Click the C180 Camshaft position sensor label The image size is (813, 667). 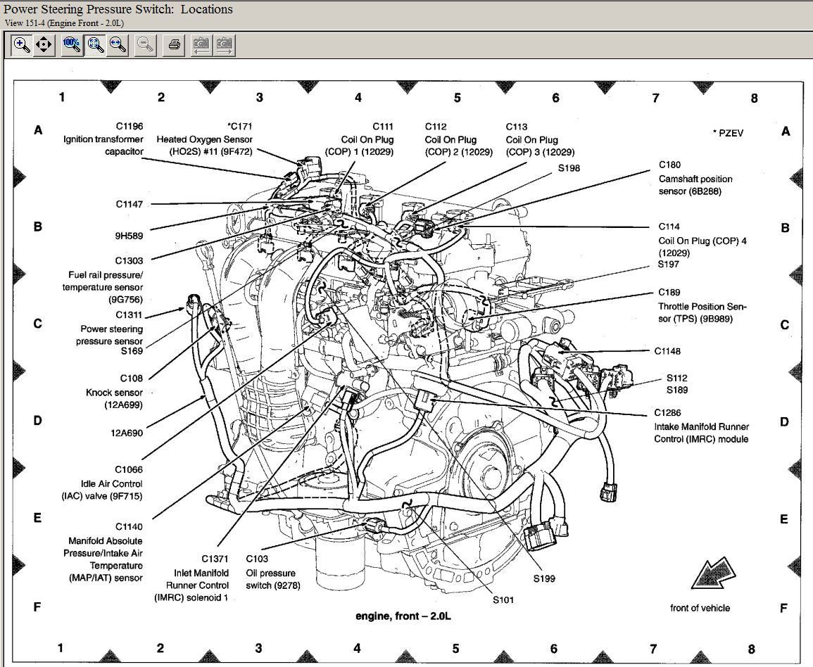(x=695, y=178)
